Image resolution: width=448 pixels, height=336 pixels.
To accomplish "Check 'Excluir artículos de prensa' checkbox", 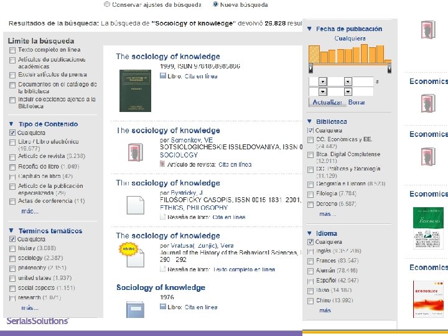I will [12, 75].
